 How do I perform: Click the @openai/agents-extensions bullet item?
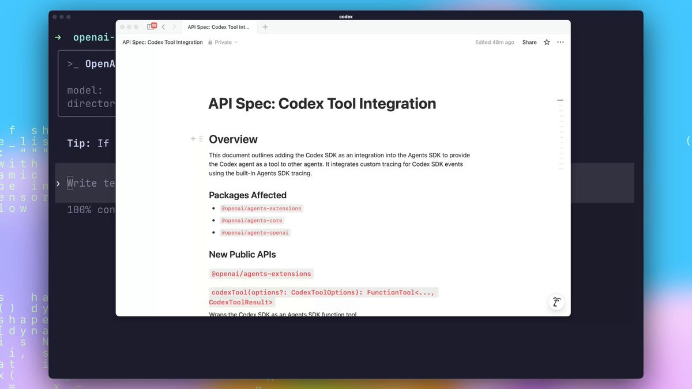(261, 208)
